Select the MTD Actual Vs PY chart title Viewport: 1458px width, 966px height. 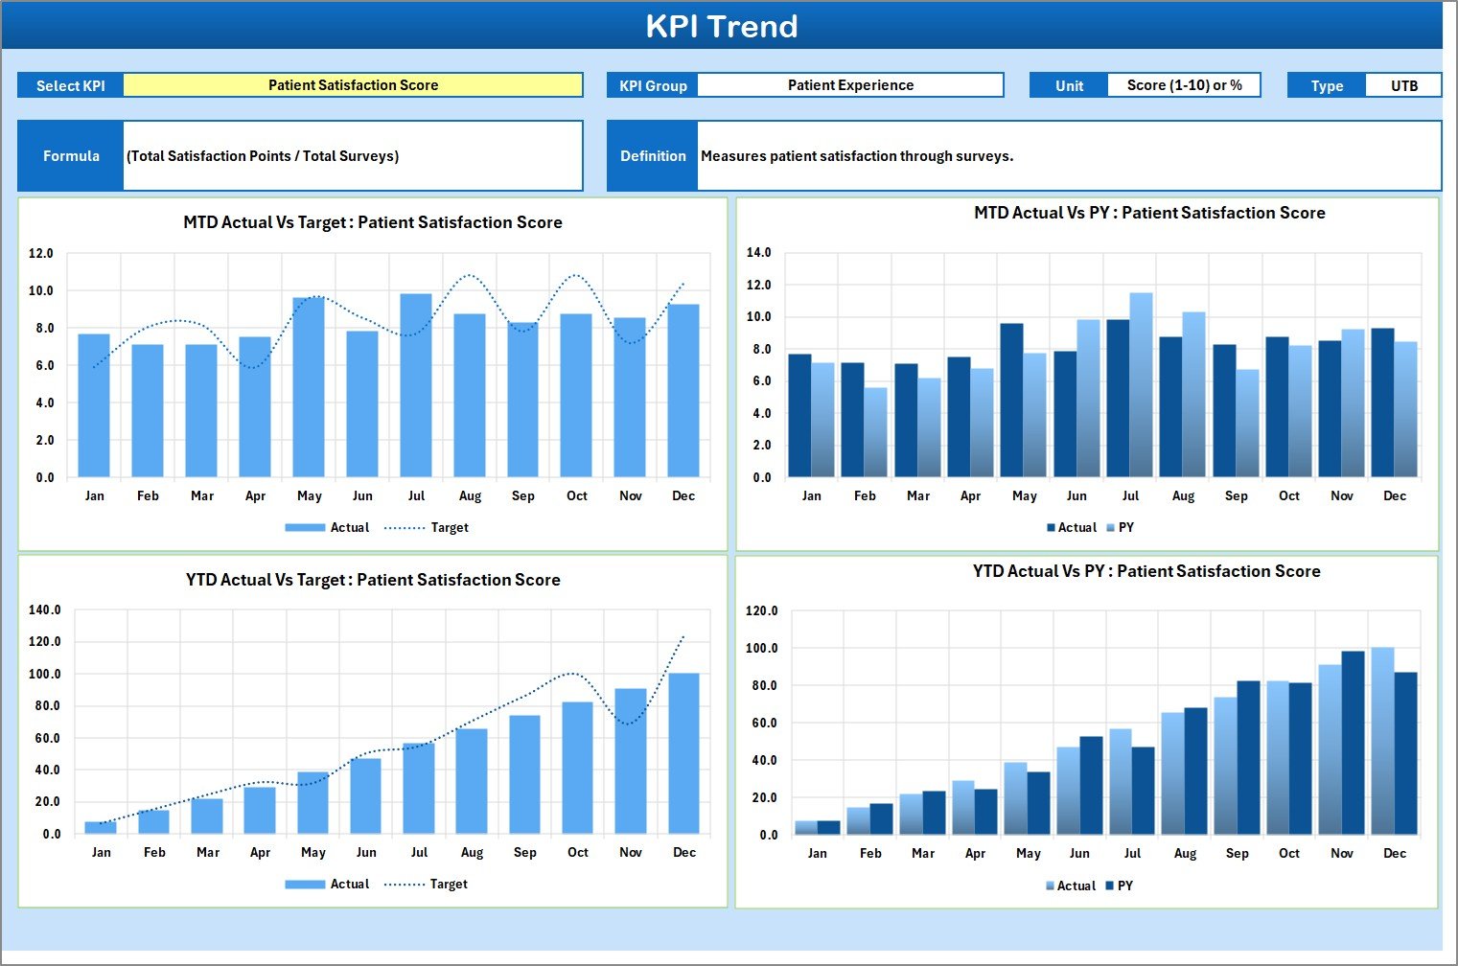tap(1149, 213)
